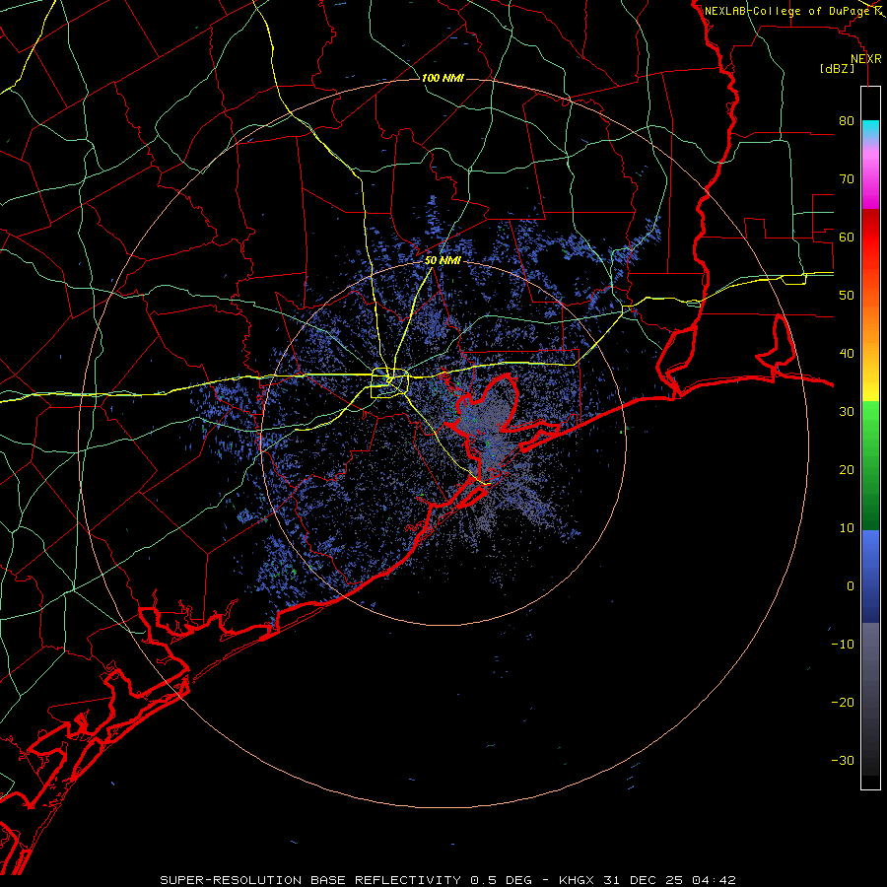The height and width of the screenshot is (887, 887).
Task: Click the KHGX station ID in caption
Action: (579, 880)
